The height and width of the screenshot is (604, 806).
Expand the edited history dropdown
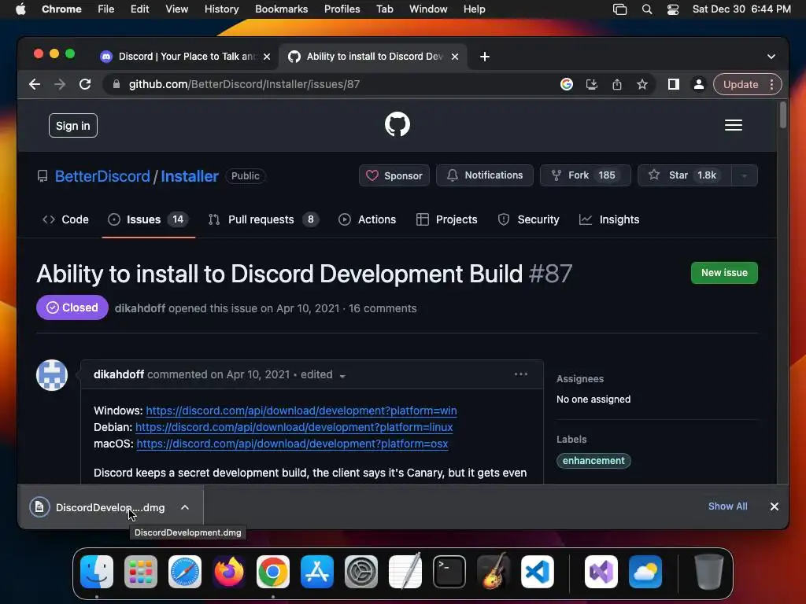pos(323,375)
